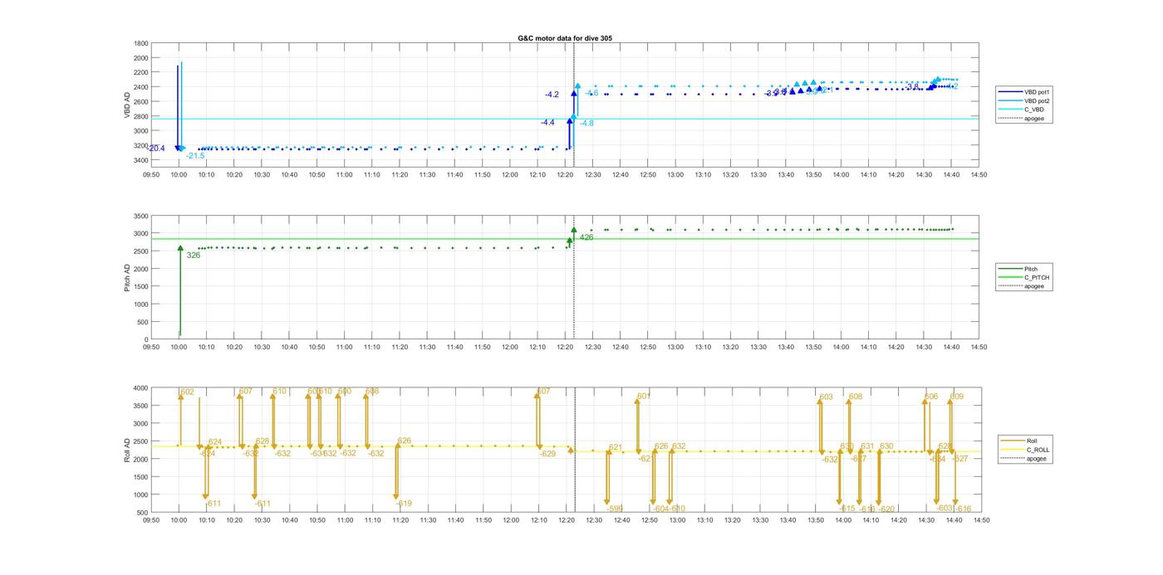Screen dimensions: 1163x575
Task: Click the "-4.6" annotation in the VBD plot
Action: pyautogui.click(x=591, y=93)
